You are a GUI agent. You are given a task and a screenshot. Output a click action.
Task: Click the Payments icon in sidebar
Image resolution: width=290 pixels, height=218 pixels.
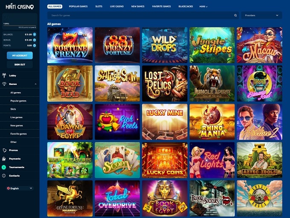[4, 159]
